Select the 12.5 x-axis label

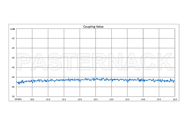coord(96,99)
